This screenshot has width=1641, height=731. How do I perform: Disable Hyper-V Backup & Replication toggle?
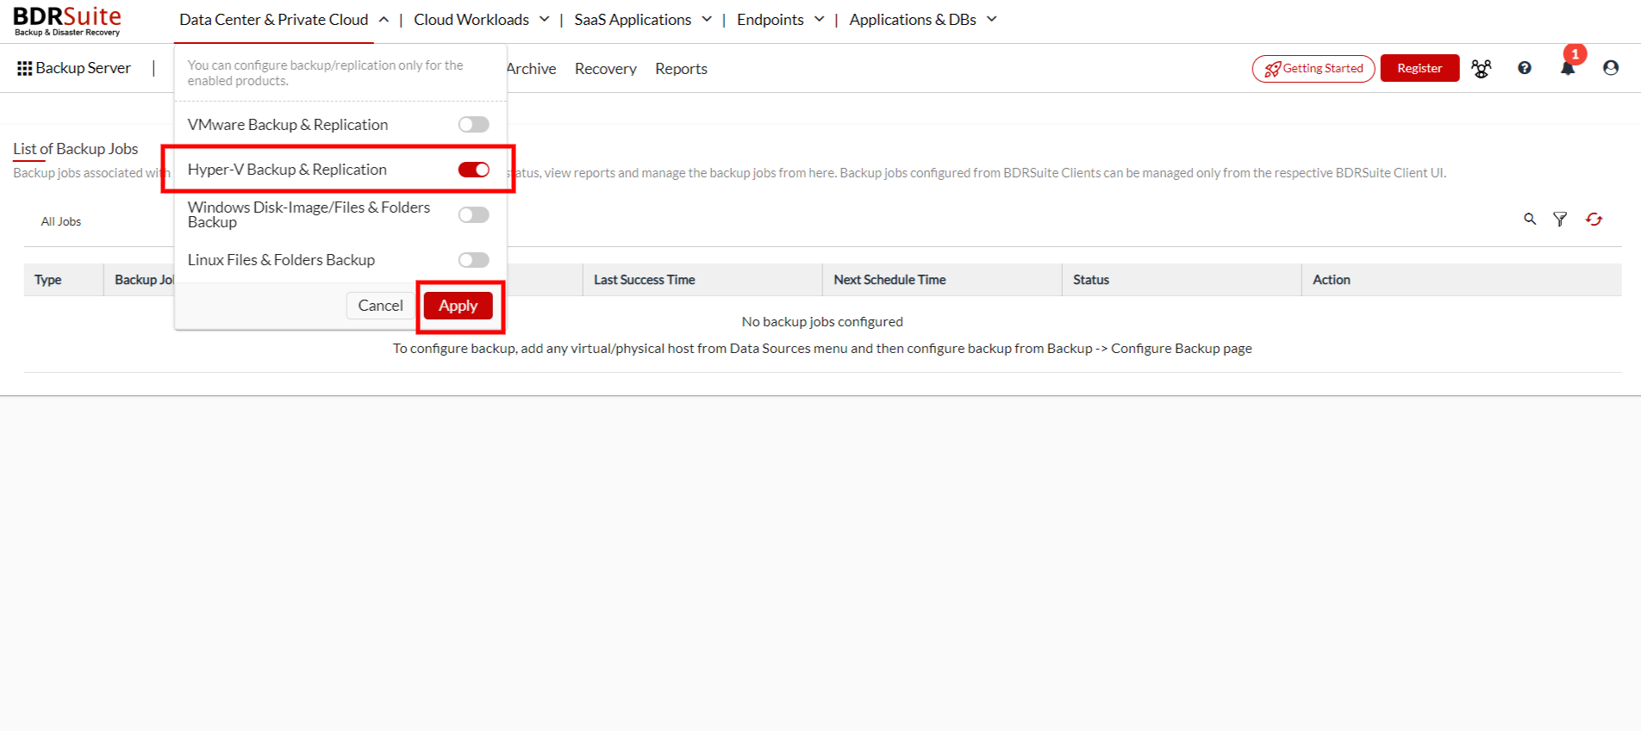[473, 170]
